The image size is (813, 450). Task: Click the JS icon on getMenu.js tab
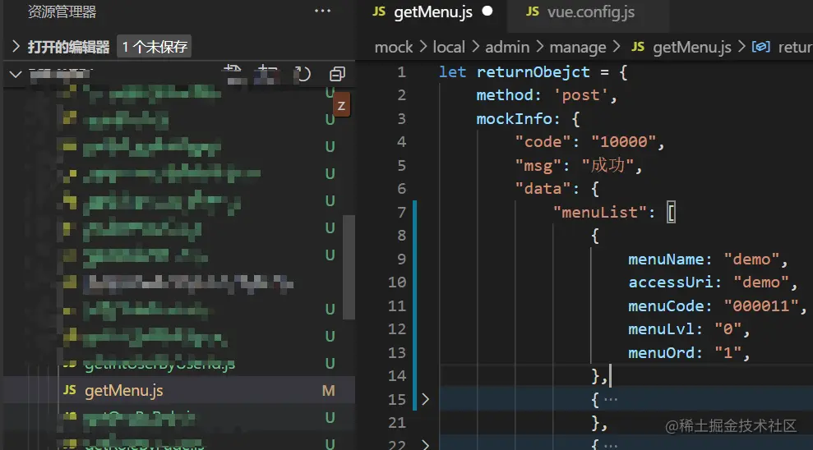379,11
